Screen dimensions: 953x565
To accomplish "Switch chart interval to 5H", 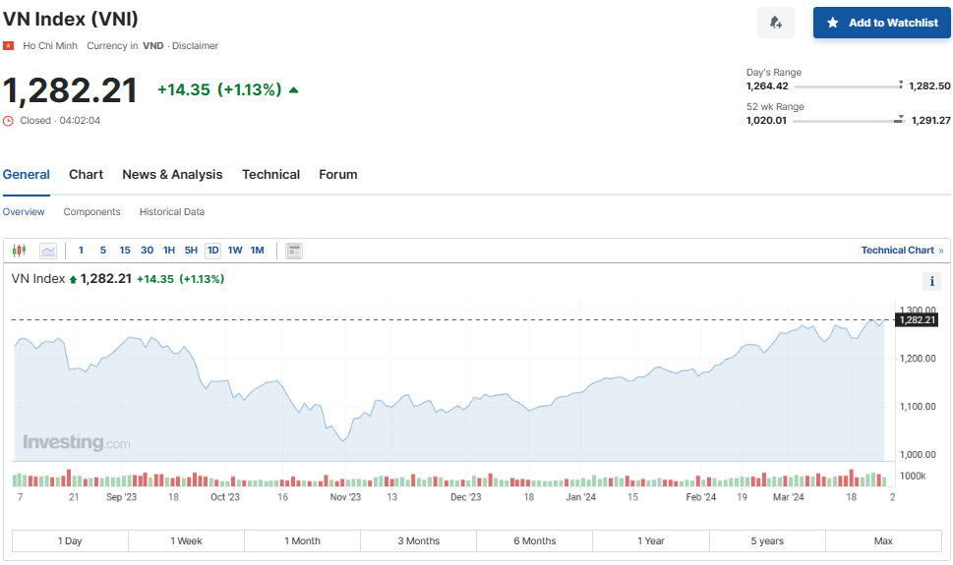I will (x=191, y=251).
